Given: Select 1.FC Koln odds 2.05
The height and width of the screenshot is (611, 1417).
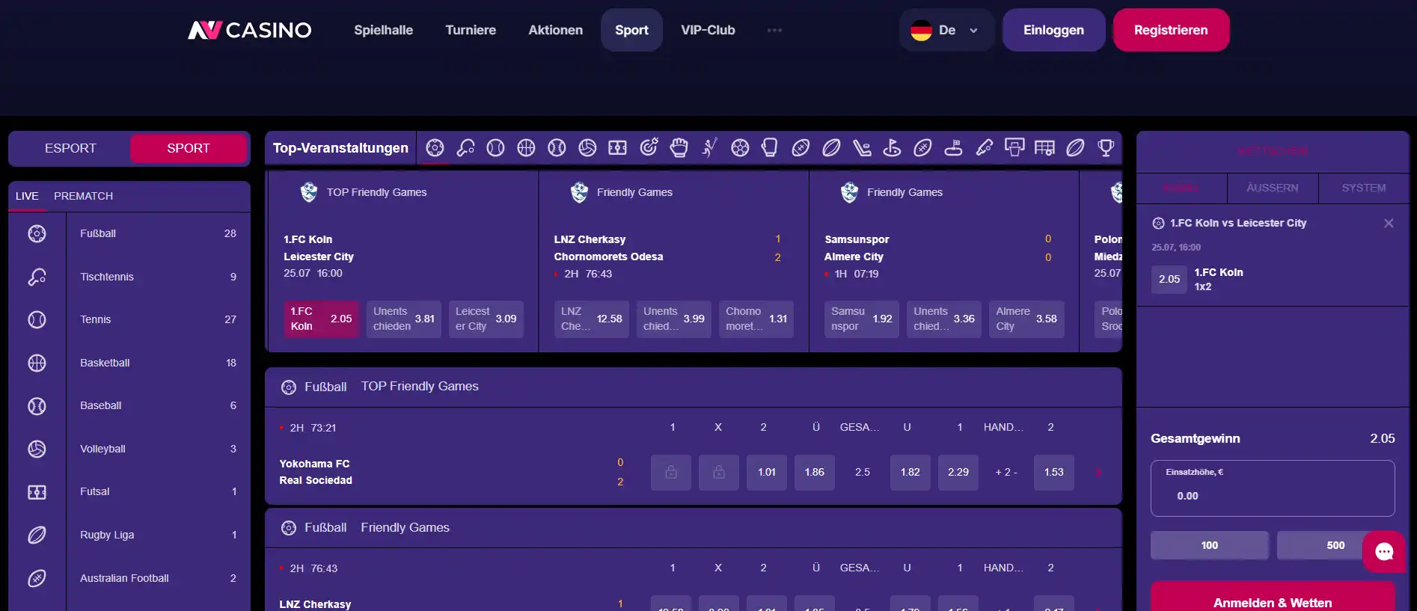Looking at the screenshot, I should pos(321,319).
